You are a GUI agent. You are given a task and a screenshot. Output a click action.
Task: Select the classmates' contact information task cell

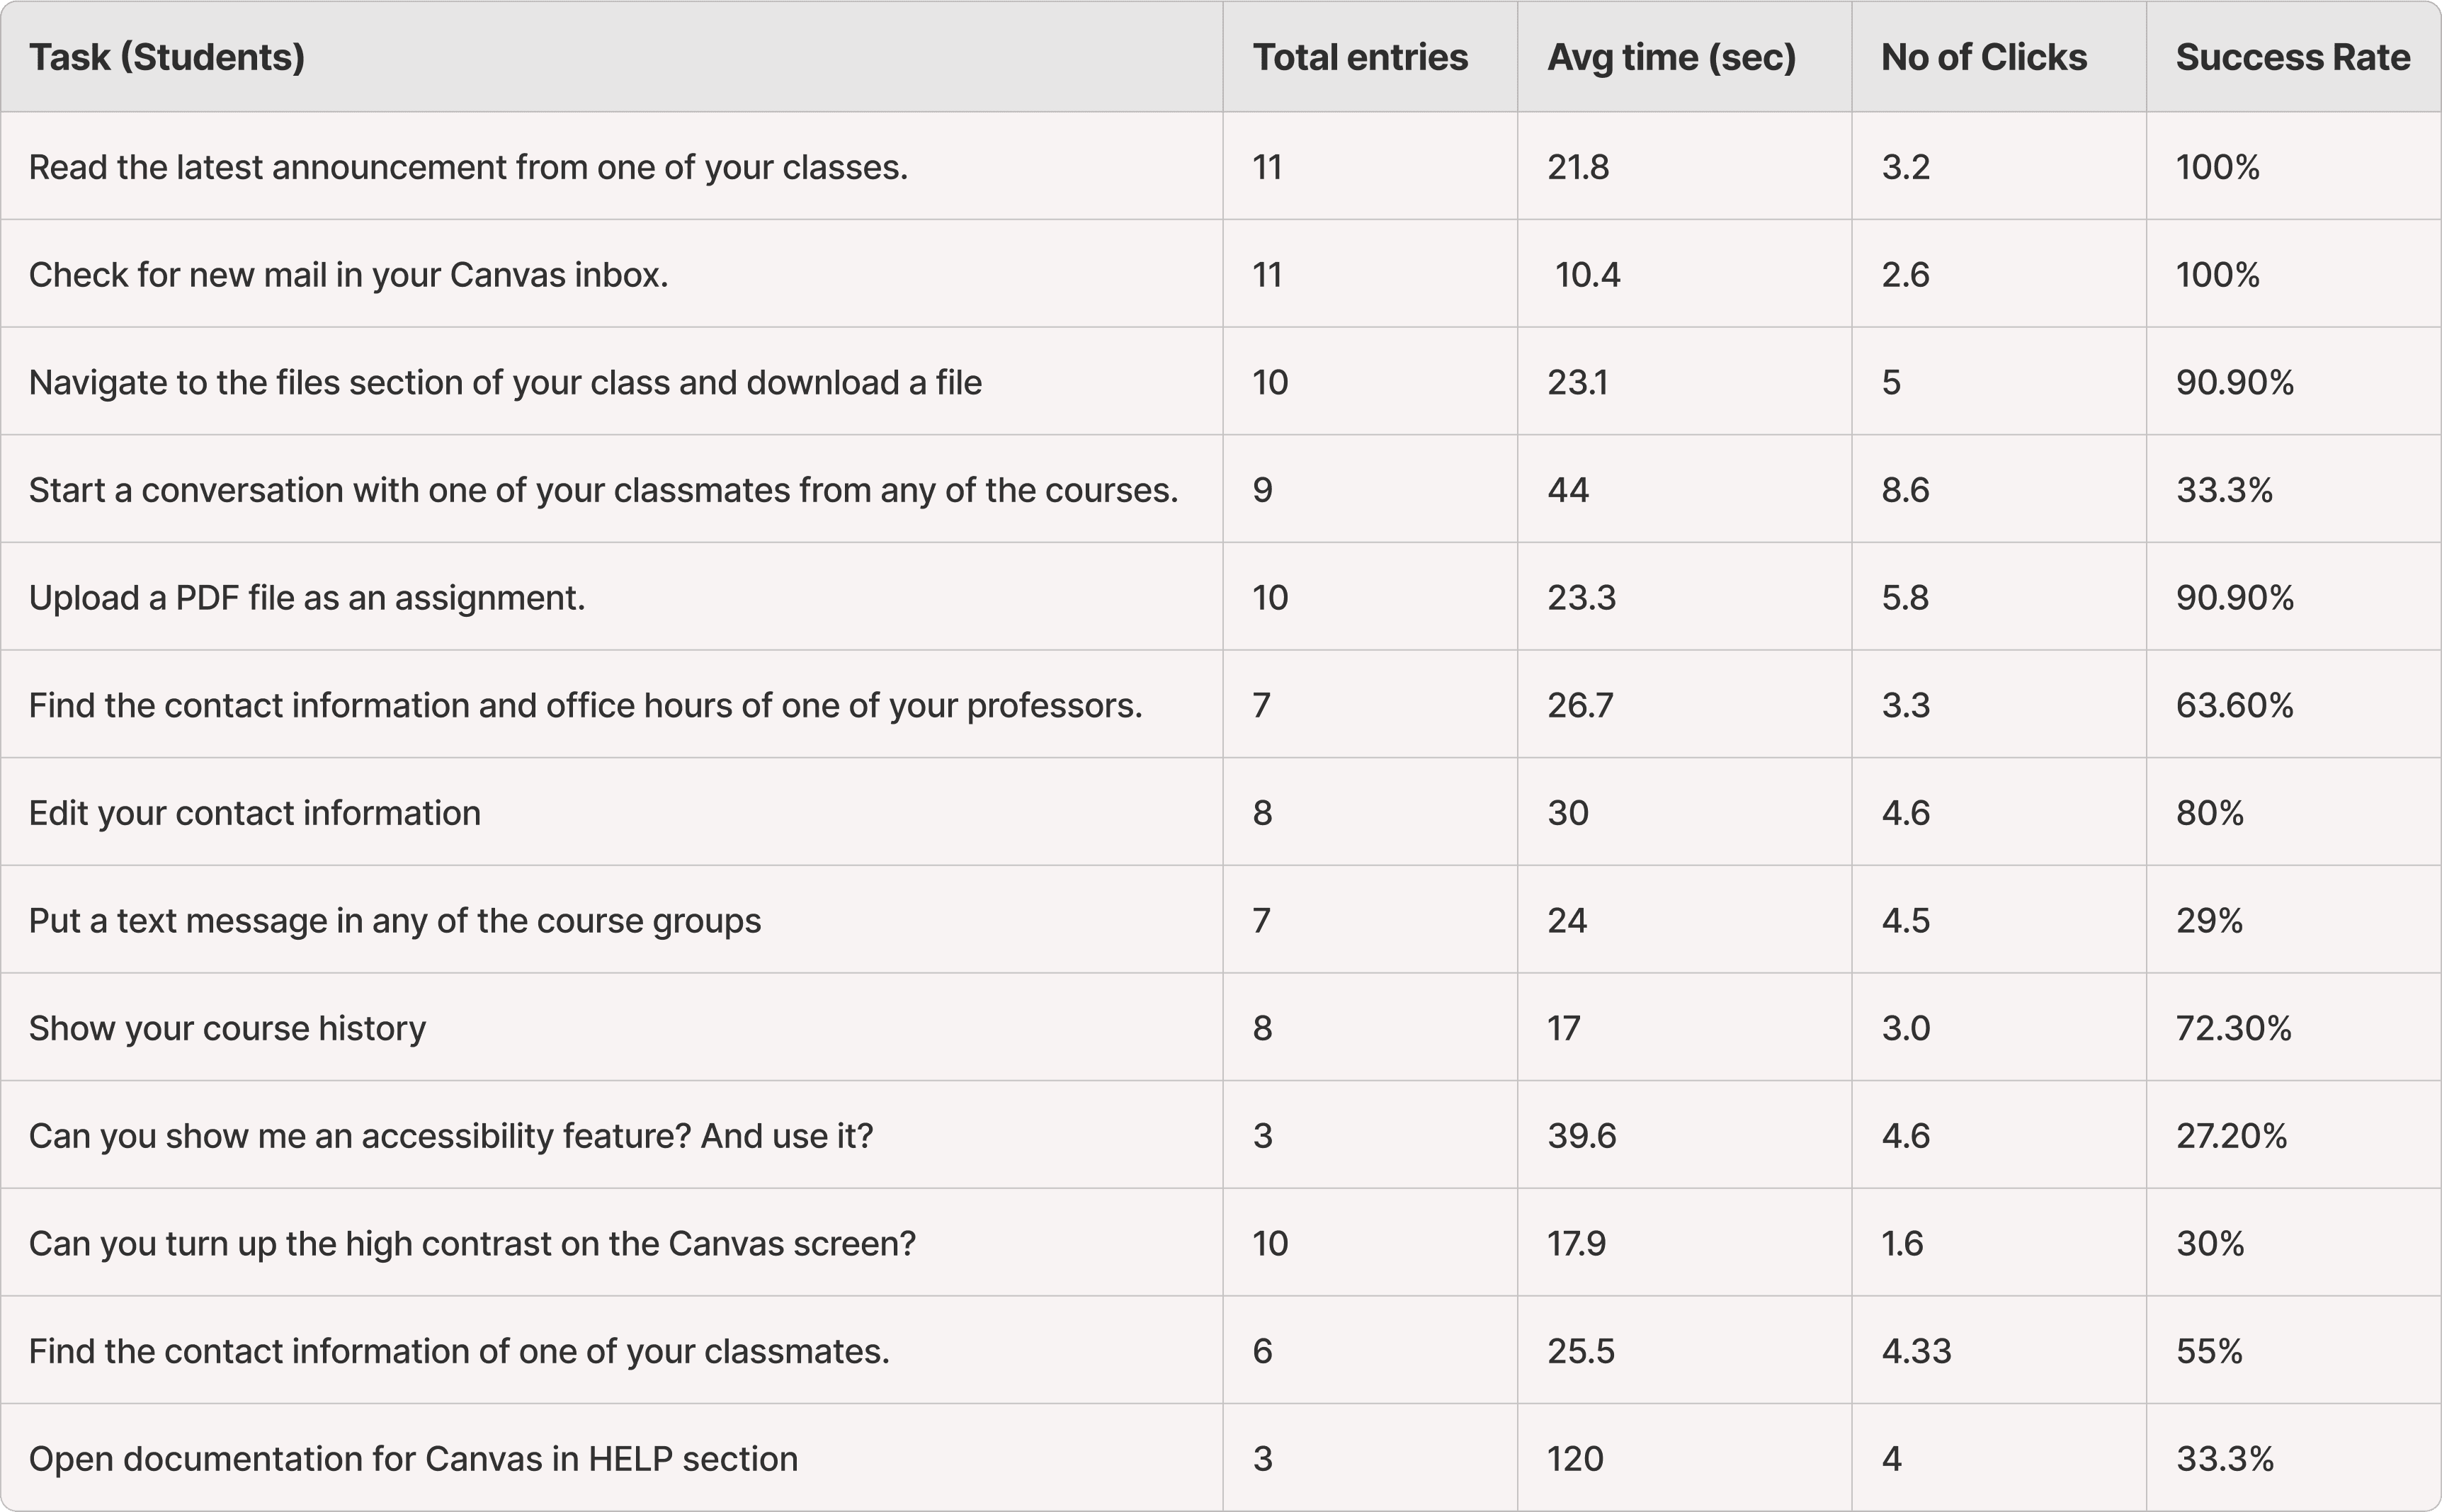point(459,1351)
